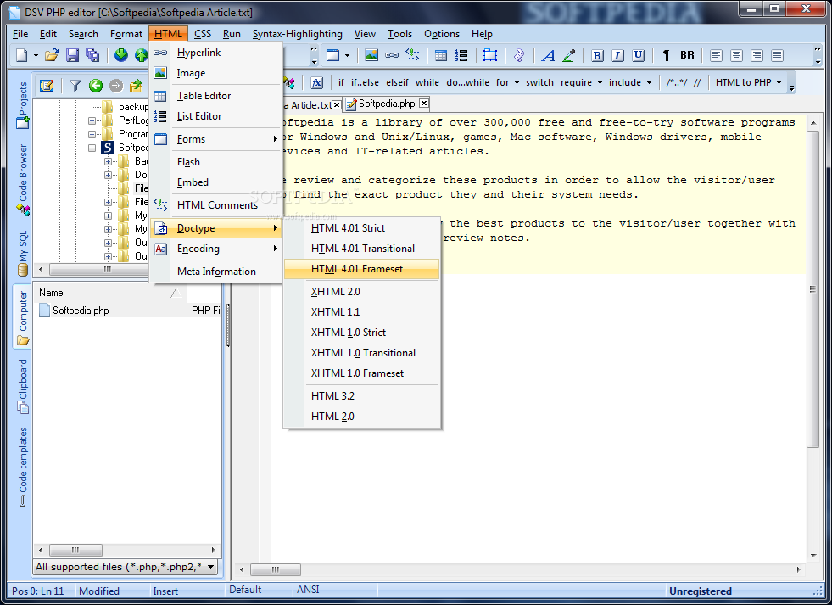This screenshot has height=605, width=832.
Task: Open the 'include' dropdown arrow
Action: pyautogui.click(x=649, y=83)
